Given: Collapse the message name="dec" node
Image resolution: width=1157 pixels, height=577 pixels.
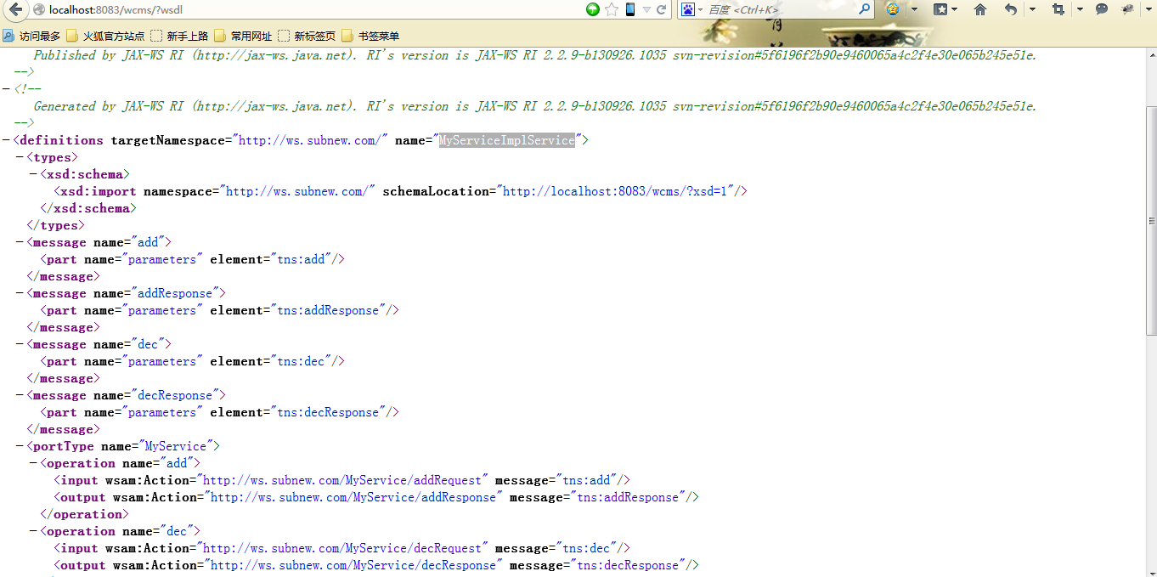Looking at the screenshot, I should pos(20,344).
